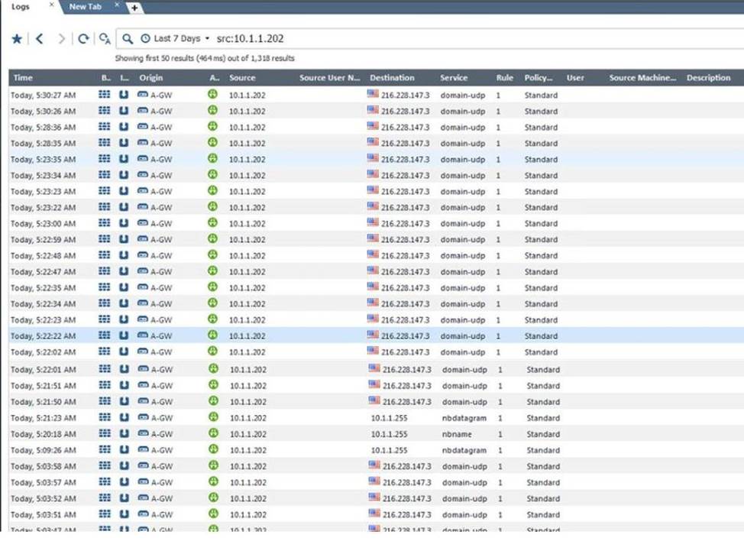Go forward with the right arrow

[x=62, y=39]
